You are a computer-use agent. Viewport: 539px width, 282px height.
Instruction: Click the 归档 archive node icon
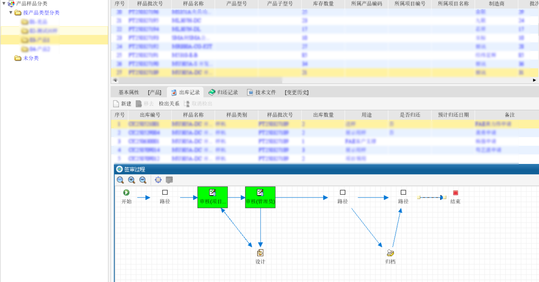pos(390,253)
